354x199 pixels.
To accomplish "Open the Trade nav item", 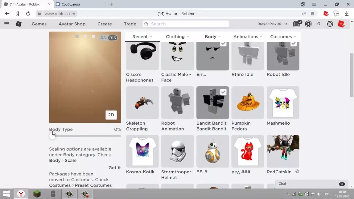I will tap(130, 24).
